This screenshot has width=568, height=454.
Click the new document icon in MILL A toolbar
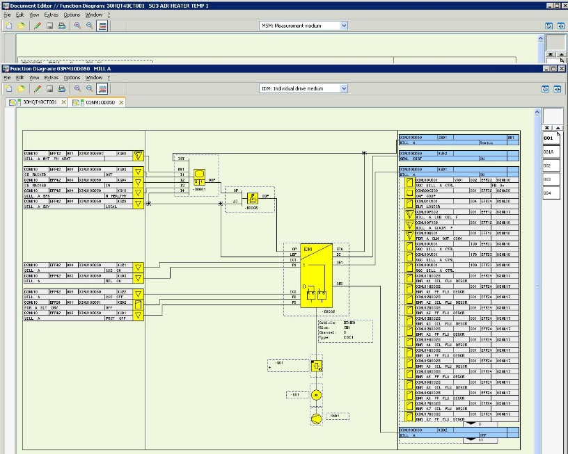pos(8,89)
